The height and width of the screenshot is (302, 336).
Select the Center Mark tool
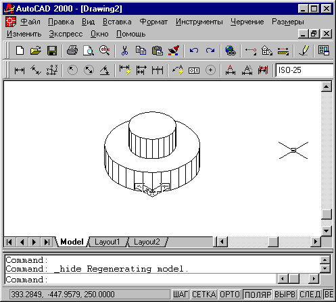point(210,70)
